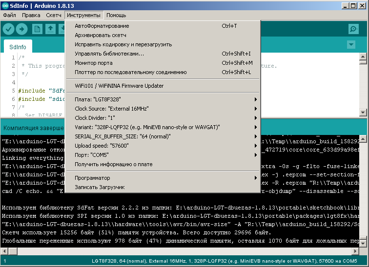Click console line "Используем библиотеку SdFat"
The image size is (369, 267).
click(x=180, y=208)
